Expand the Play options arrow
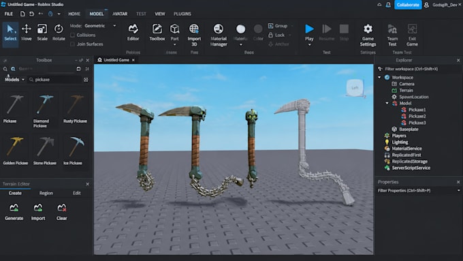 [309, 44]
